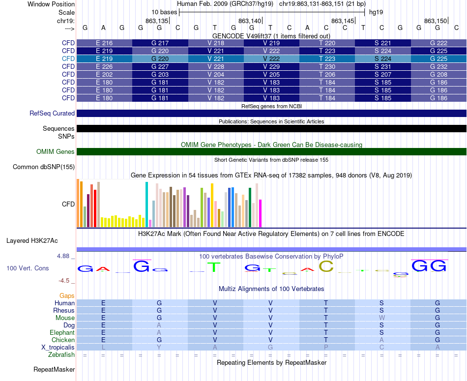This screenshot has width=467, height=381.
Task: Click Short Genetic Variants from dbSNP title
Action: 271,160
